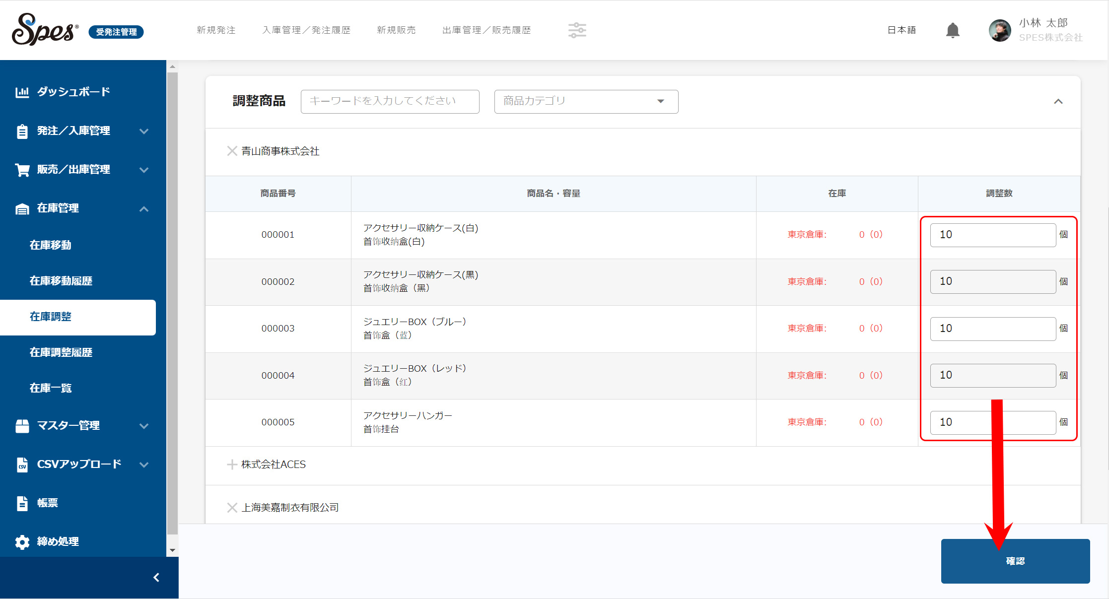Image resolution: width=1109 pixels, height=599 pixels.
Task: Click the Spes logo
Action: coord(45,29)
